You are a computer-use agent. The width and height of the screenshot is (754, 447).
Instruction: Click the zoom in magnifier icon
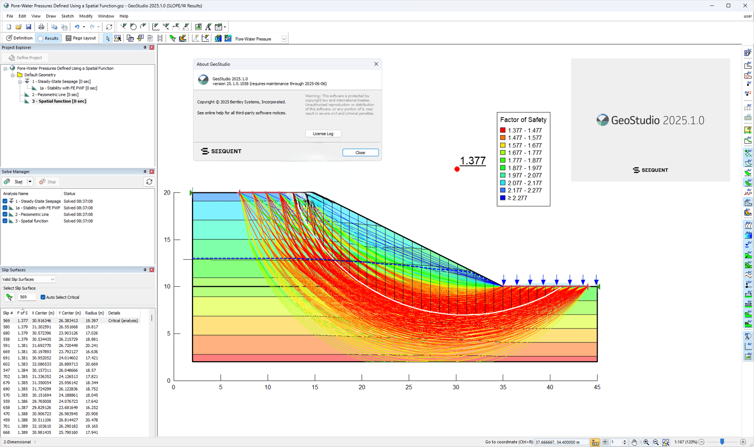pyautogui.click(x=646, y=442)
